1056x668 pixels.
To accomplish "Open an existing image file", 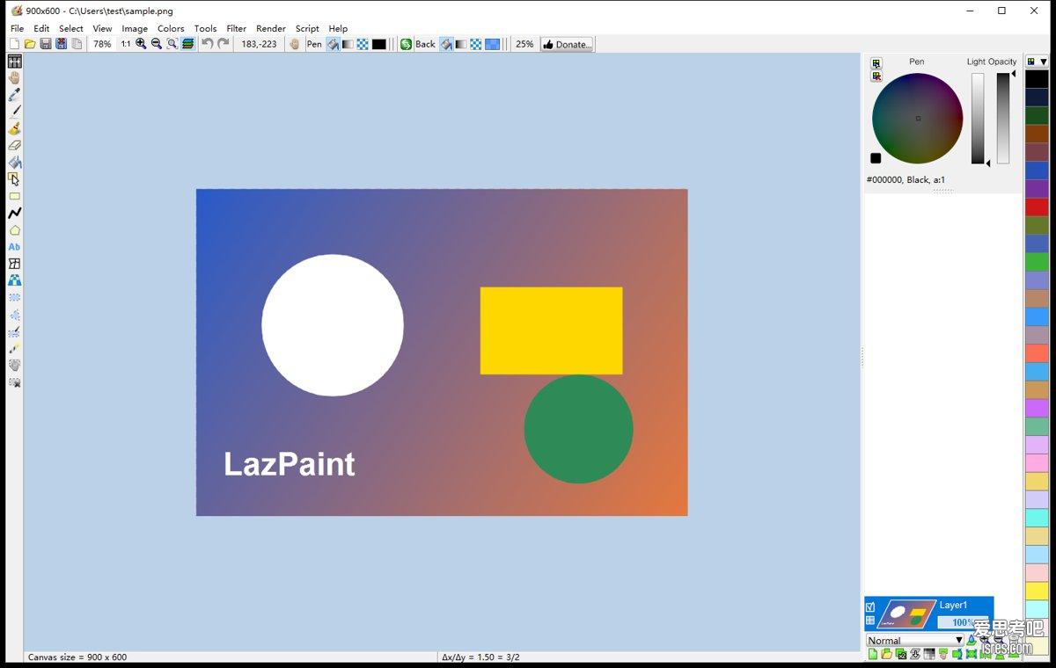I will coord(29,44).
